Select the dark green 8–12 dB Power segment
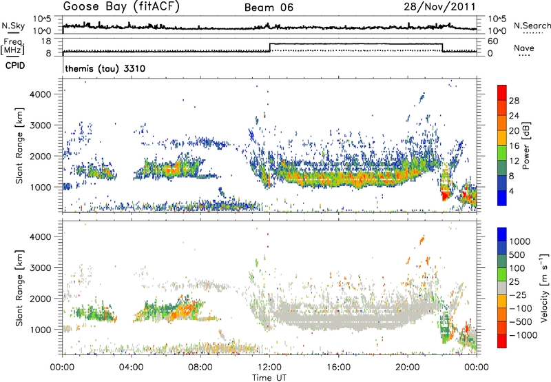Viewport: 551px width, 382px height. pos(502,168)
